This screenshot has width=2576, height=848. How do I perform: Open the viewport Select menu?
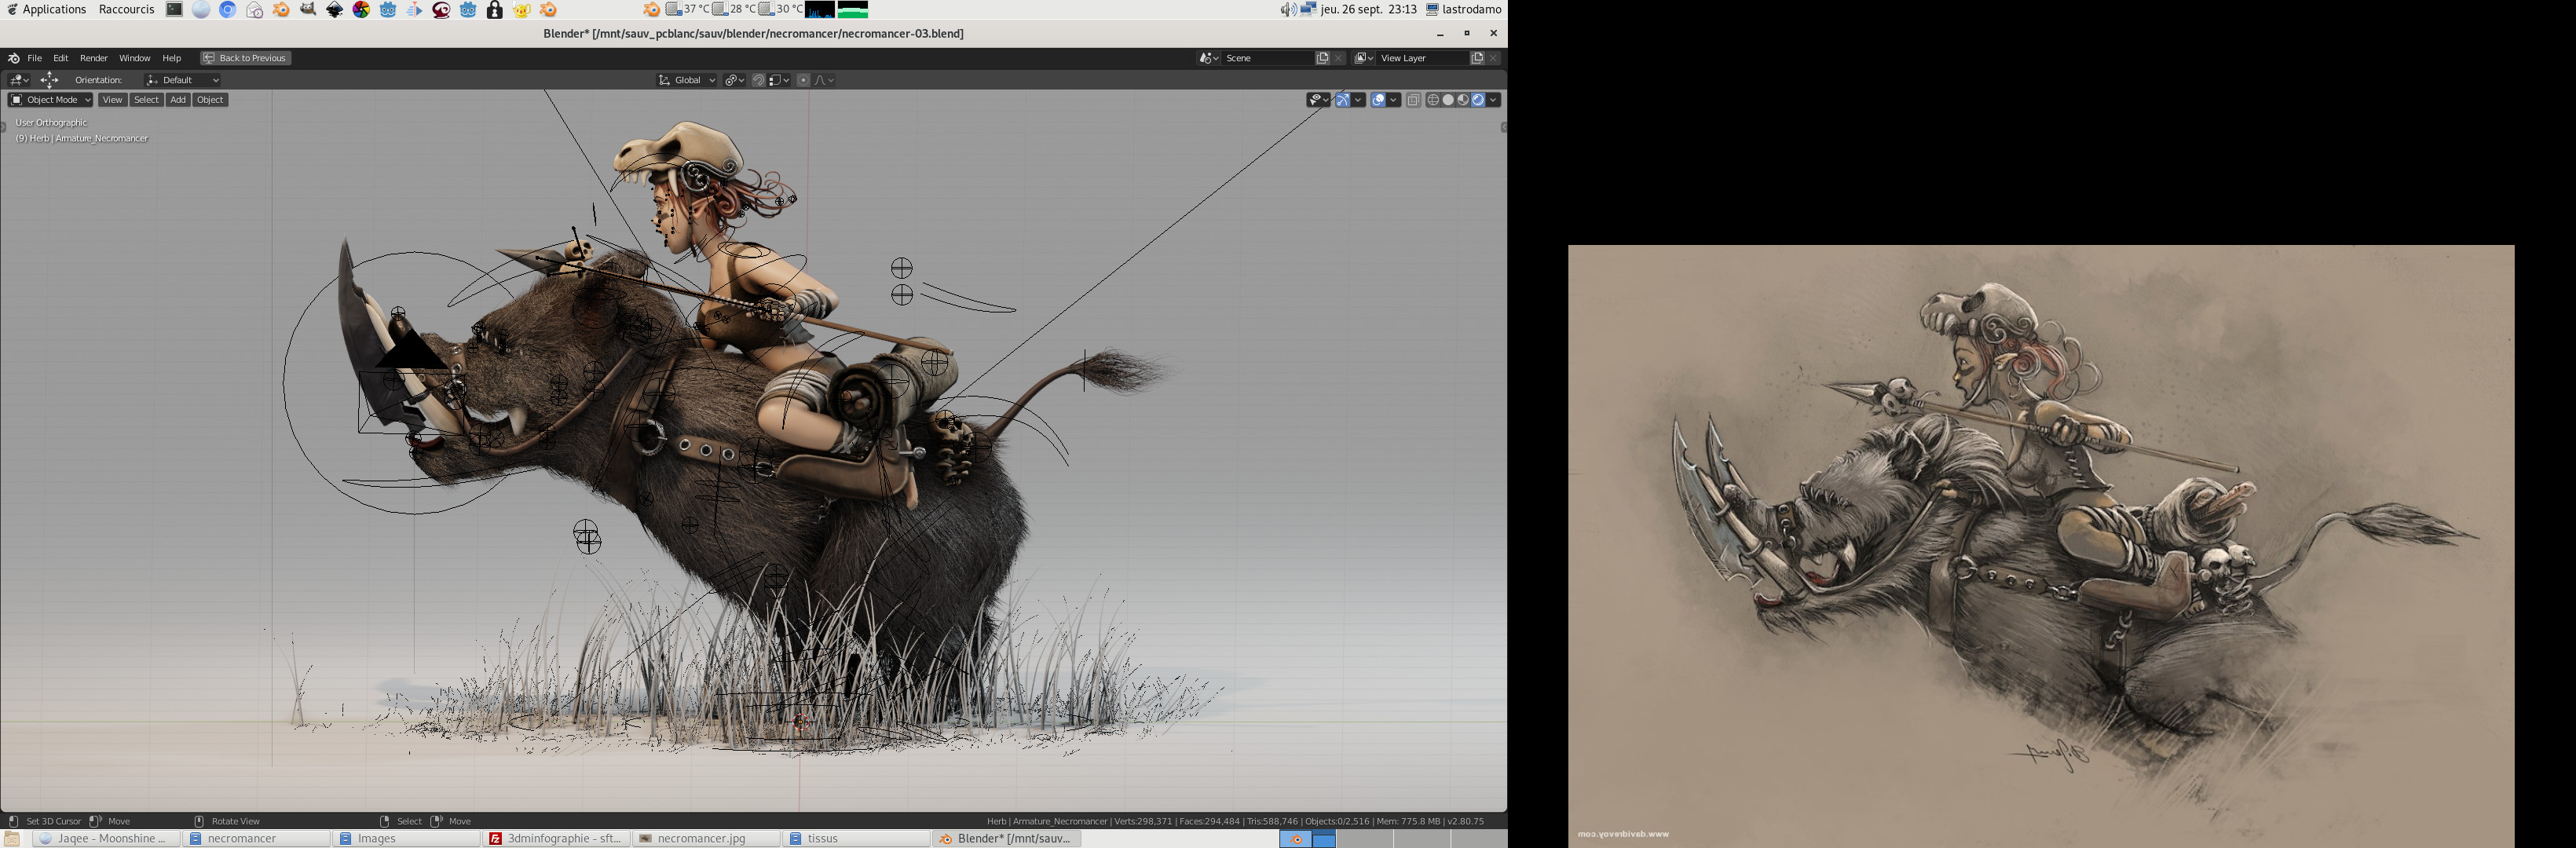pyautogui.click(x=147, y=100)
